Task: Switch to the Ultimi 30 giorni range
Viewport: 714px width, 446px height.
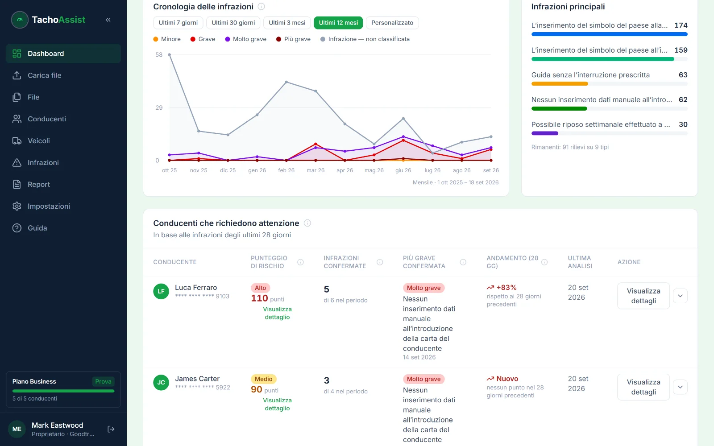Action: click(x=233, y=23)
